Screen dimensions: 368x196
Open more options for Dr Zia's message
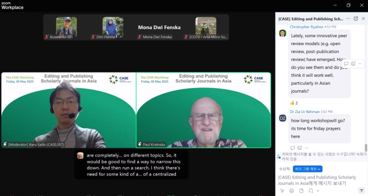[x=306, y=148]
